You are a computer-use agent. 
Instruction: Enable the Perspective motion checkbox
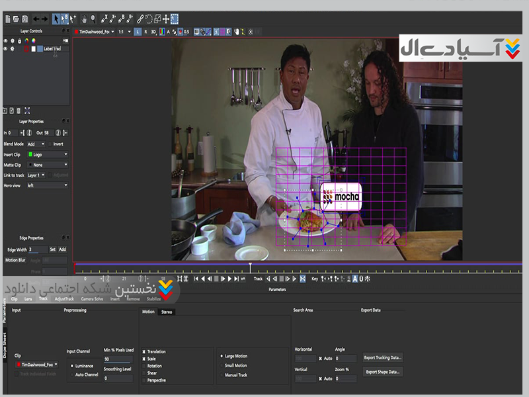144,380
